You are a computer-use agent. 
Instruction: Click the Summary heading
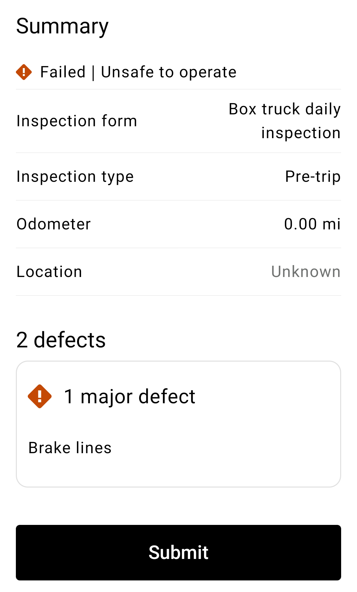62,26
